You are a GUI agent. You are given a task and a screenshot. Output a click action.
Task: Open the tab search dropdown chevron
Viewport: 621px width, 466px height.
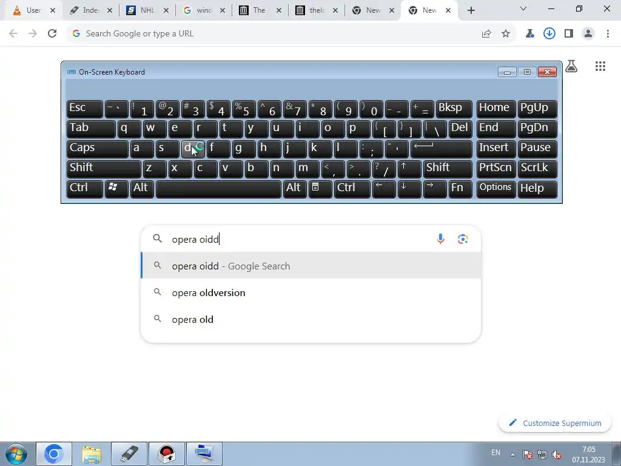coord(523,8)
